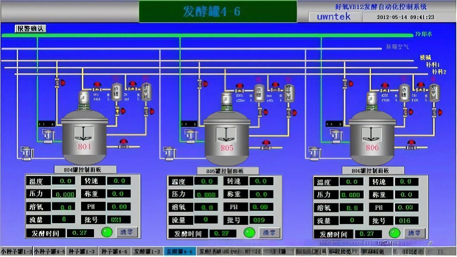Click the 批号 value field in tank 805 panel

[261, 220]
